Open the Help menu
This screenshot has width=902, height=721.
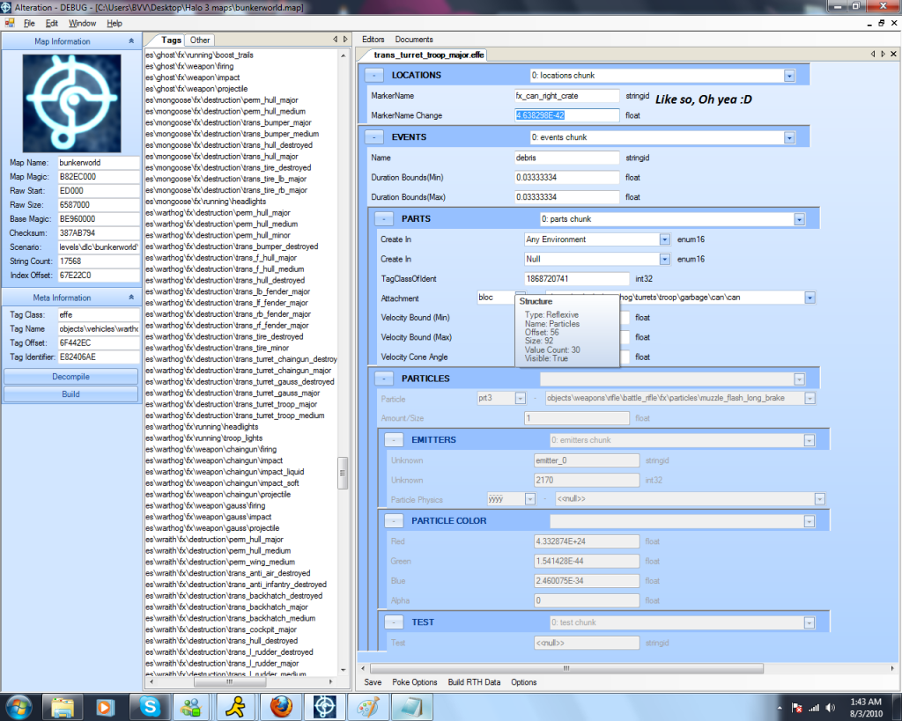tap(115, 23)
